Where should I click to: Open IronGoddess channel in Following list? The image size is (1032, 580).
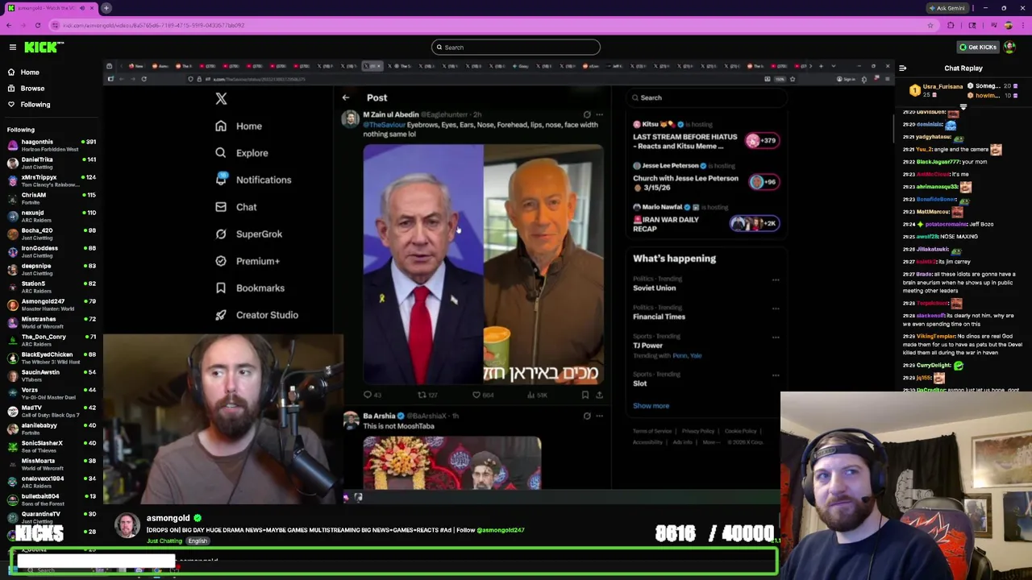click(x=50, y=251)
